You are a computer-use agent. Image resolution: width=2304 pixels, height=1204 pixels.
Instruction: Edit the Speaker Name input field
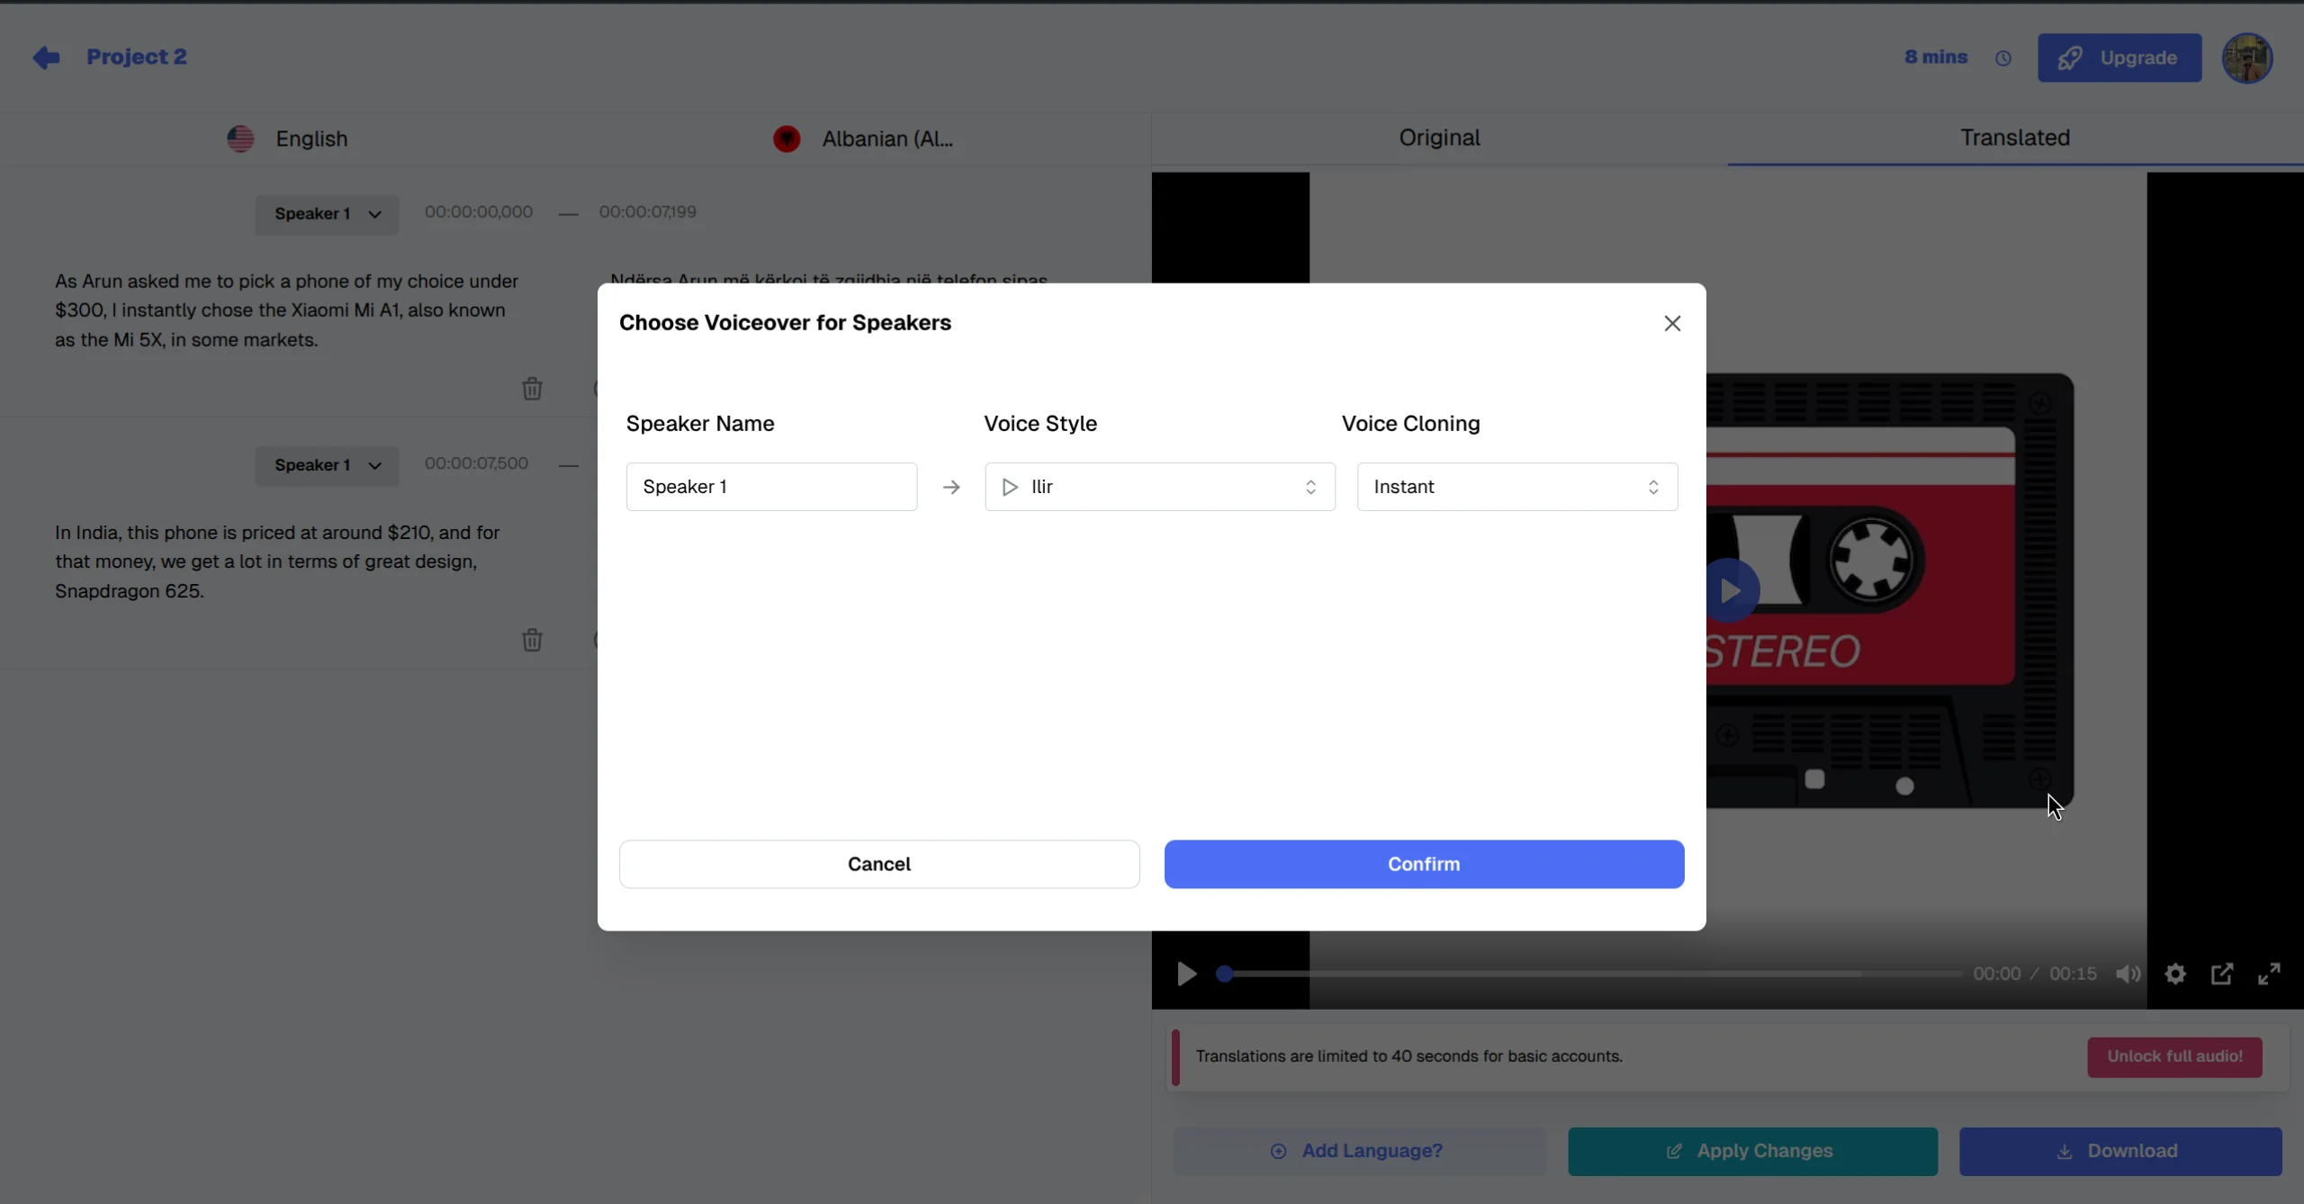[x=770, y=487]
